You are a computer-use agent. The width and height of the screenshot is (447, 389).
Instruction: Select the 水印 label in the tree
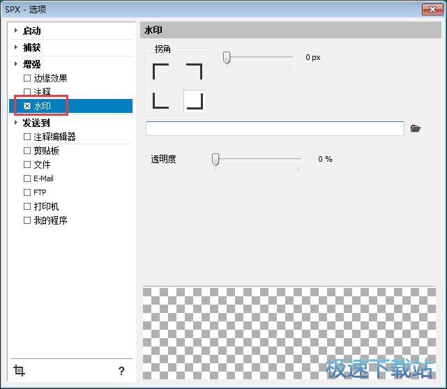pos(43,106)
